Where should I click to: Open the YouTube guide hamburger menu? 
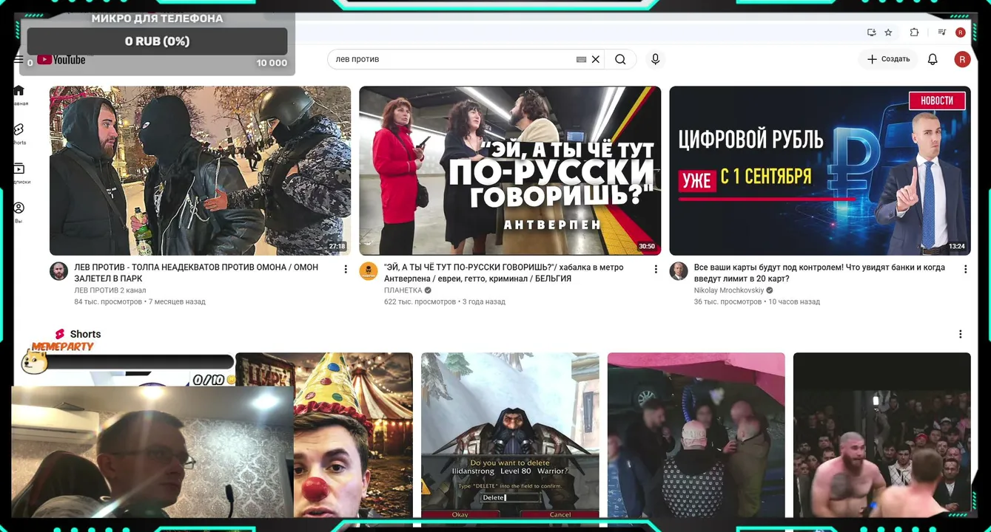pos(19,60)
